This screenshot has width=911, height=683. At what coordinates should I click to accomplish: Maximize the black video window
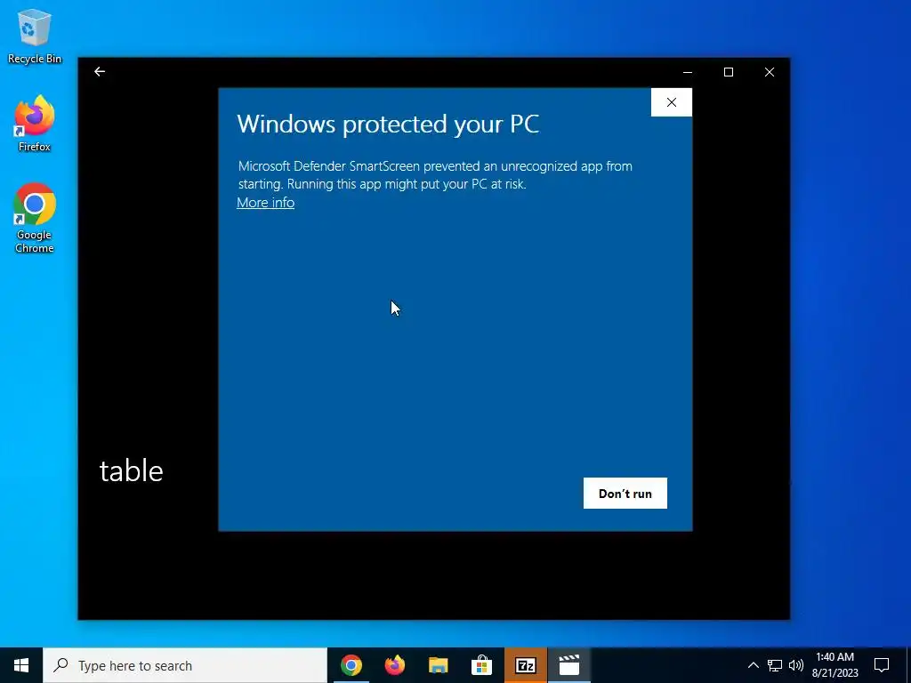click(x=728, y=72)
